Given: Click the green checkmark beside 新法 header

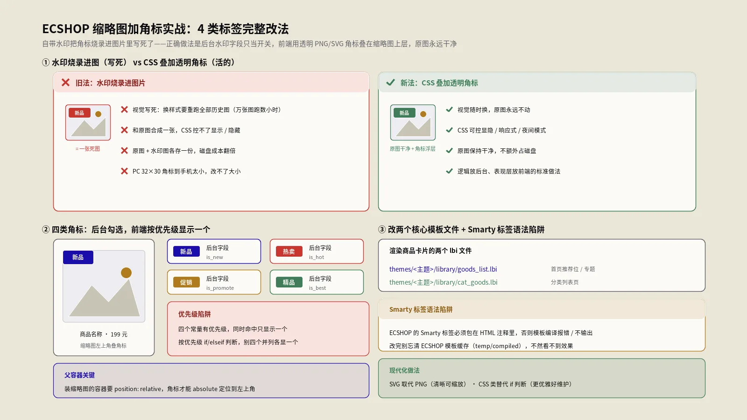Looking at the screenshot, I should [x=390, y=83].
